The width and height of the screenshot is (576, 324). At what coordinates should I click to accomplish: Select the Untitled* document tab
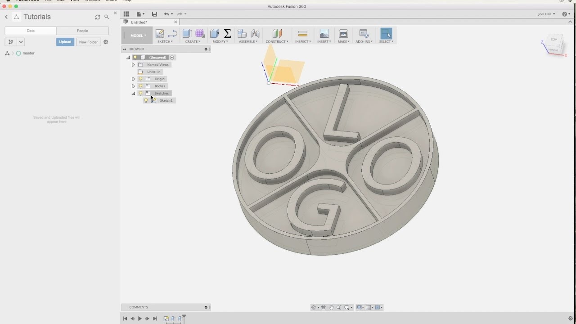pyautogui.click(x=150, y=22)
